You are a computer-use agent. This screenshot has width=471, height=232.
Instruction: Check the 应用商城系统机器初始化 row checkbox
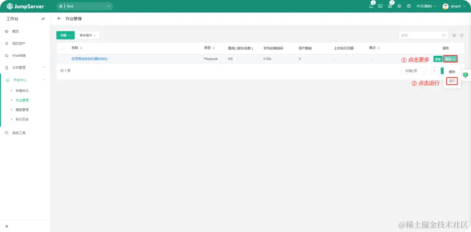pos(62,59)
